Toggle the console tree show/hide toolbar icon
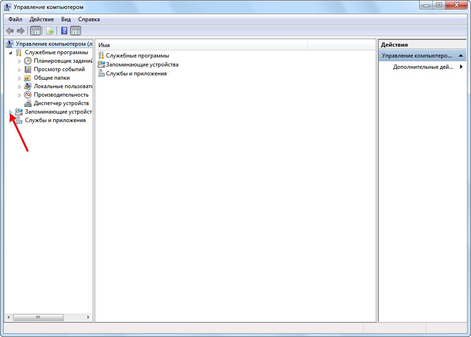 coord(35,31)
